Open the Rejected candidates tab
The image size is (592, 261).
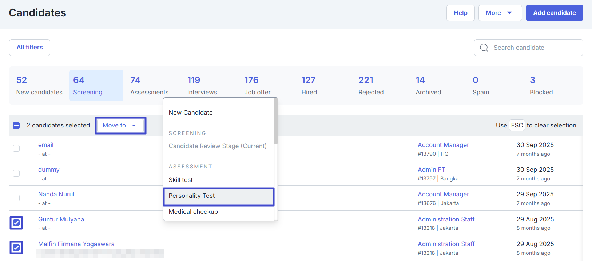pos(371,86)
